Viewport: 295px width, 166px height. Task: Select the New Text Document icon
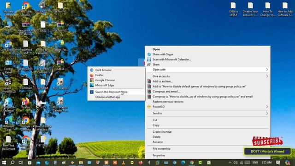8,143
